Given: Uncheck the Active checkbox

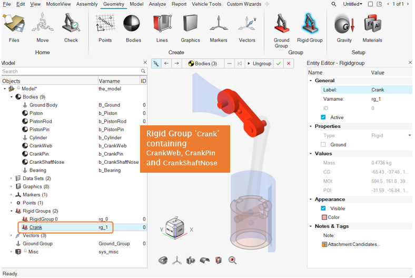Looking at the screenshot, I should tap(323, 117).
